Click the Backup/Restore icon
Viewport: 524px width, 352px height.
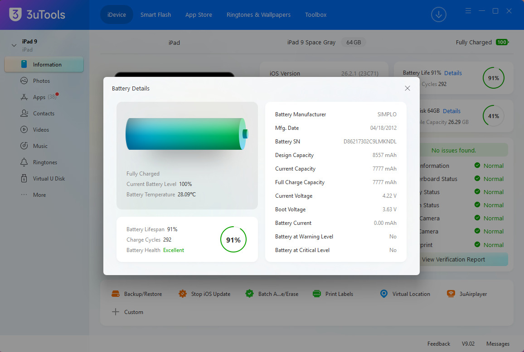pyautogui.click(x=115, y=294)
